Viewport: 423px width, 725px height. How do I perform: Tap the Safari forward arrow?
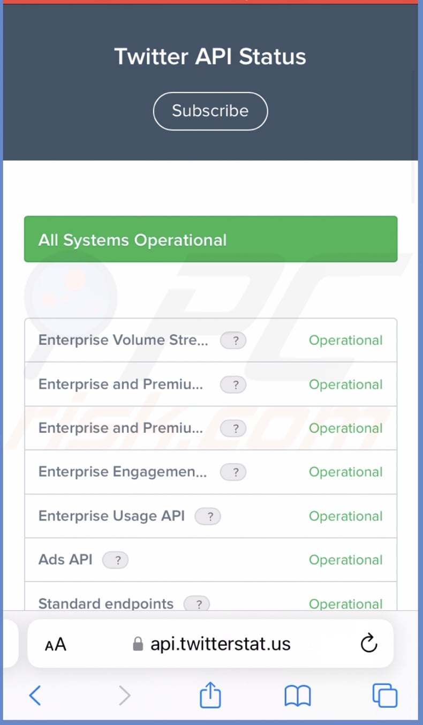(124, 696)
